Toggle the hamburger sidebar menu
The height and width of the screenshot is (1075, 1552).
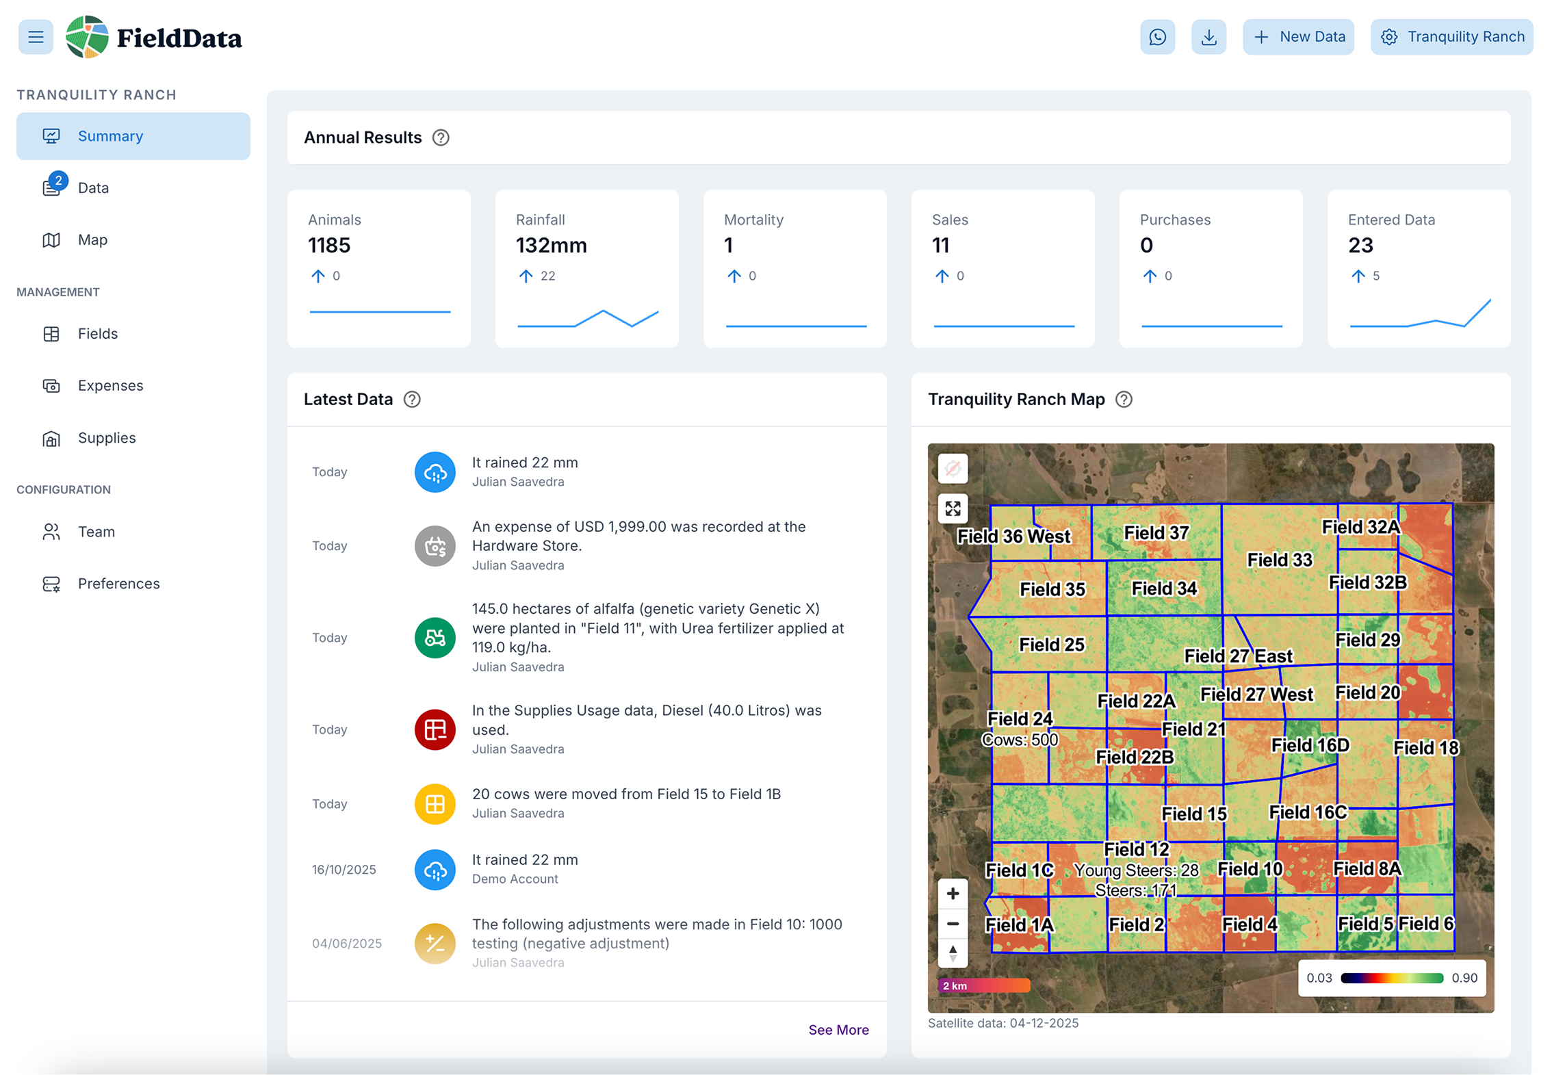36,37
